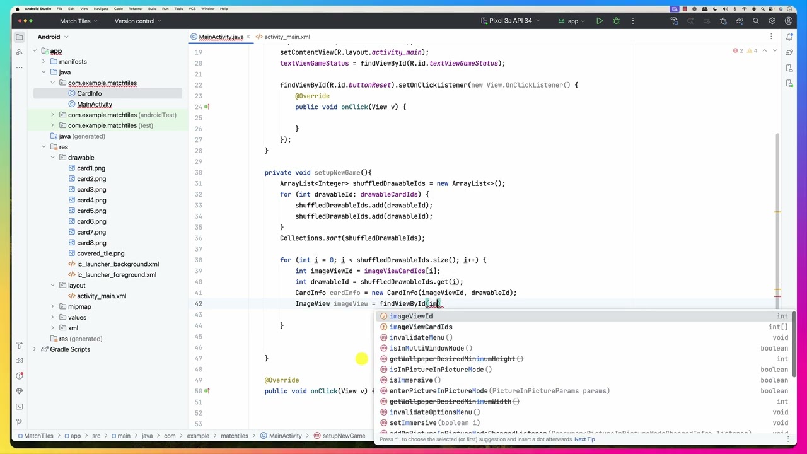Show more tool windows ellipsis in left sidebar
This screenshot has width=807, height=454.
click(x=20, y=67)
